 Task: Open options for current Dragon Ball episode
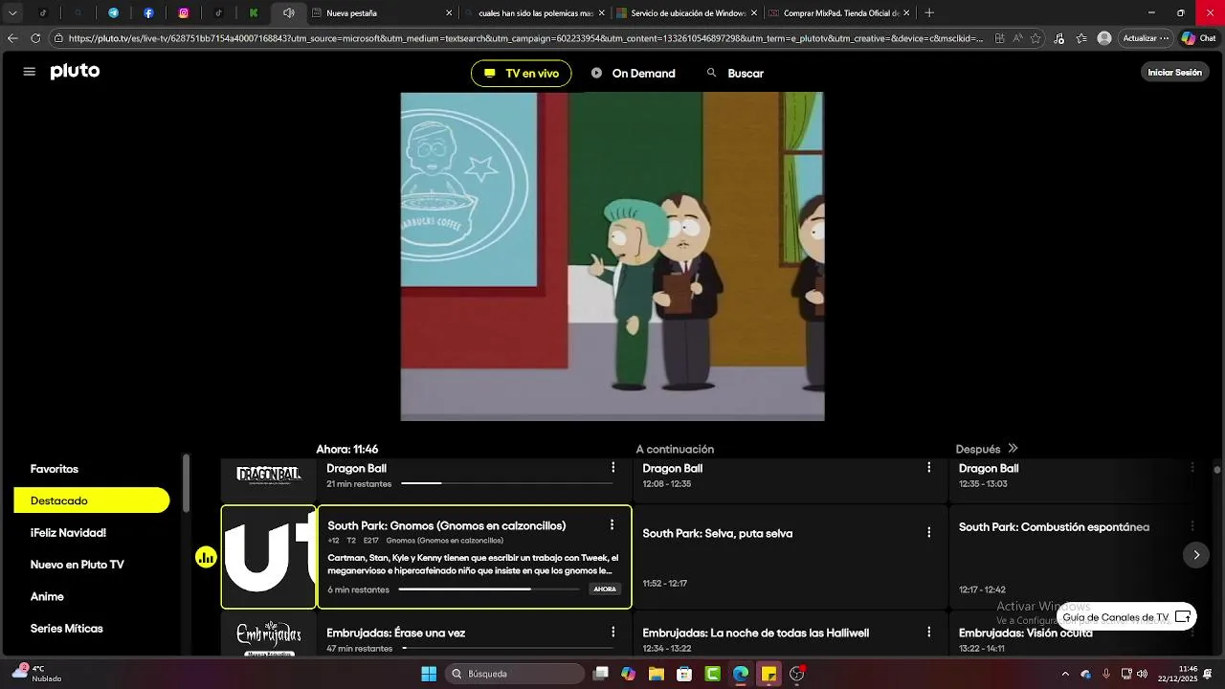613,468
